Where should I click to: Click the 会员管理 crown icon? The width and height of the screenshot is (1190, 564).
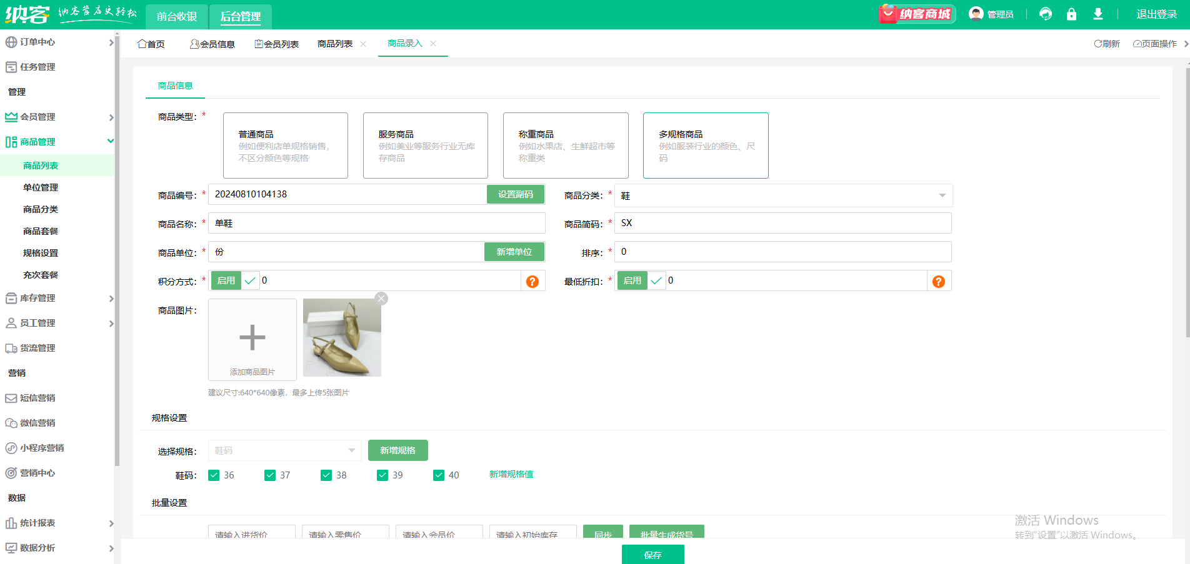pyautogui.click(x=11, y=117)
